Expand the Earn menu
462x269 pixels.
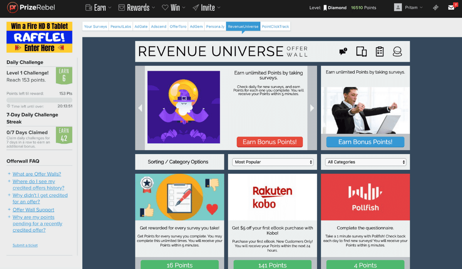coord(98,8)
